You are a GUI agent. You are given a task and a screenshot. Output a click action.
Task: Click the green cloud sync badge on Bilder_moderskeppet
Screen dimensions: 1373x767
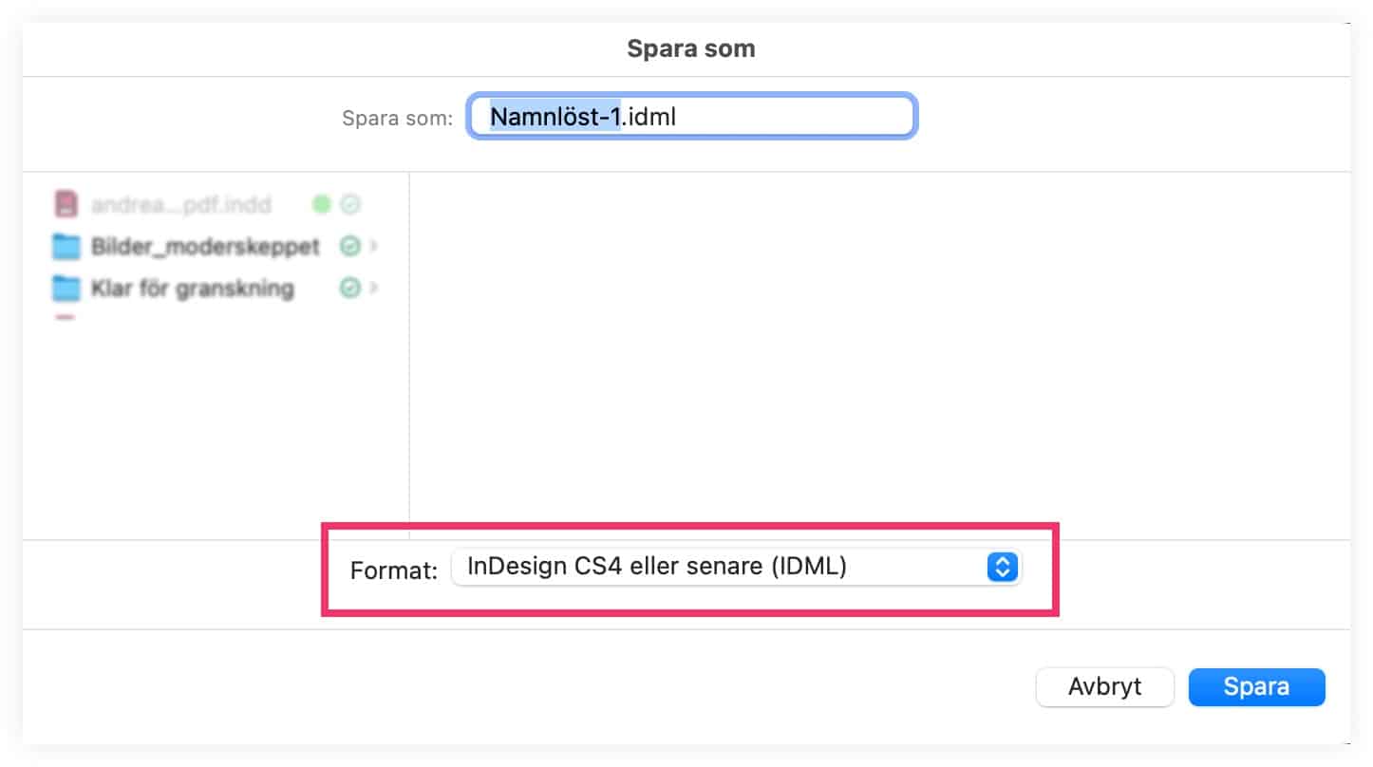349,246
